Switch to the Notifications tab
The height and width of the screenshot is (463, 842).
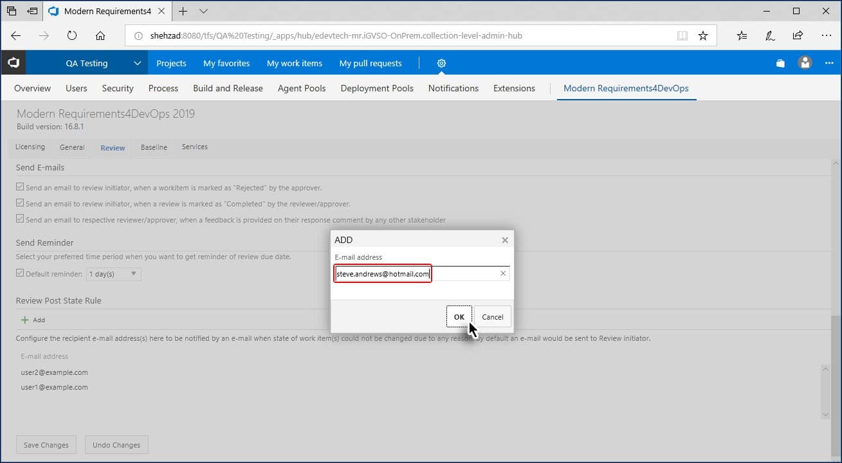453,88
